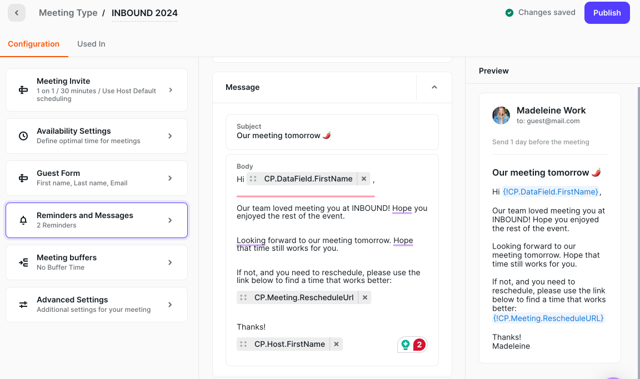Expand Advanced Settings chevron
Screen dimensions: 640x379
point(170,305)
